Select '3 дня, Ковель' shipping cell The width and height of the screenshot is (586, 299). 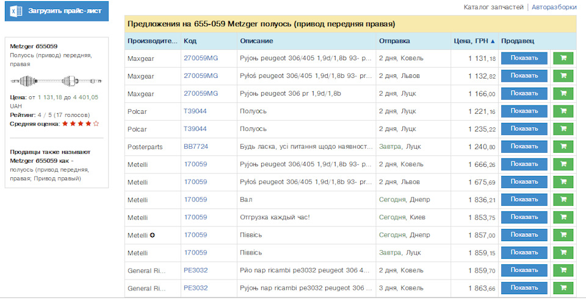coord(401,288)
